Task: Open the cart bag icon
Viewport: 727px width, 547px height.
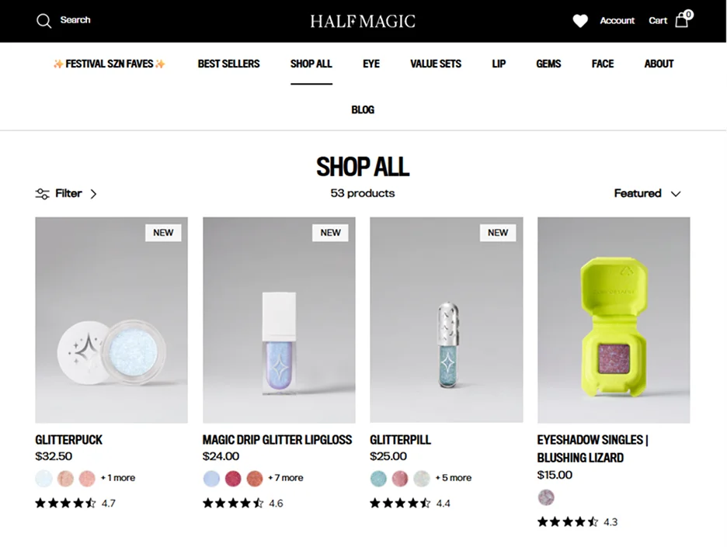Action: [682, 20]
